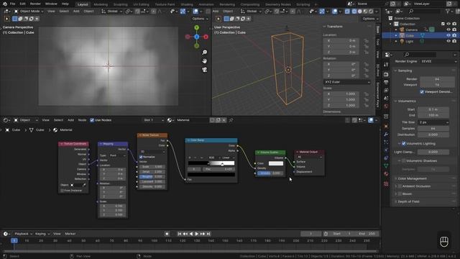Open Global orientation dropdown in left viewport

pyautogui.click(x=111, y=12)
